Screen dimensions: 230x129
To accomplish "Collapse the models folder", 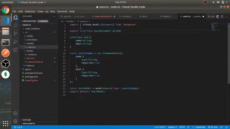I will click(39, 43).
